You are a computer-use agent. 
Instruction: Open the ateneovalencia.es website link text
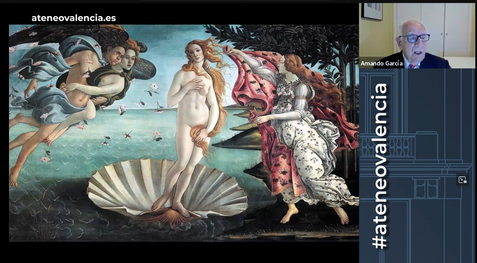coord(74,18)
